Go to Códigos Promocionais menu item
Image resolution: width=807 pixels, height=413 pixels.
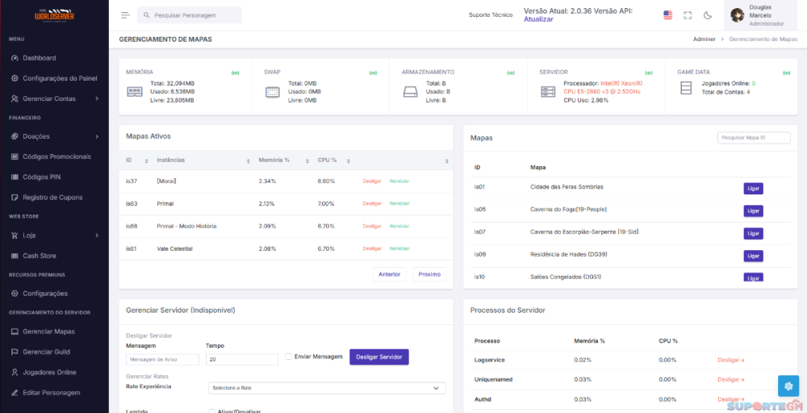[56, 156]
